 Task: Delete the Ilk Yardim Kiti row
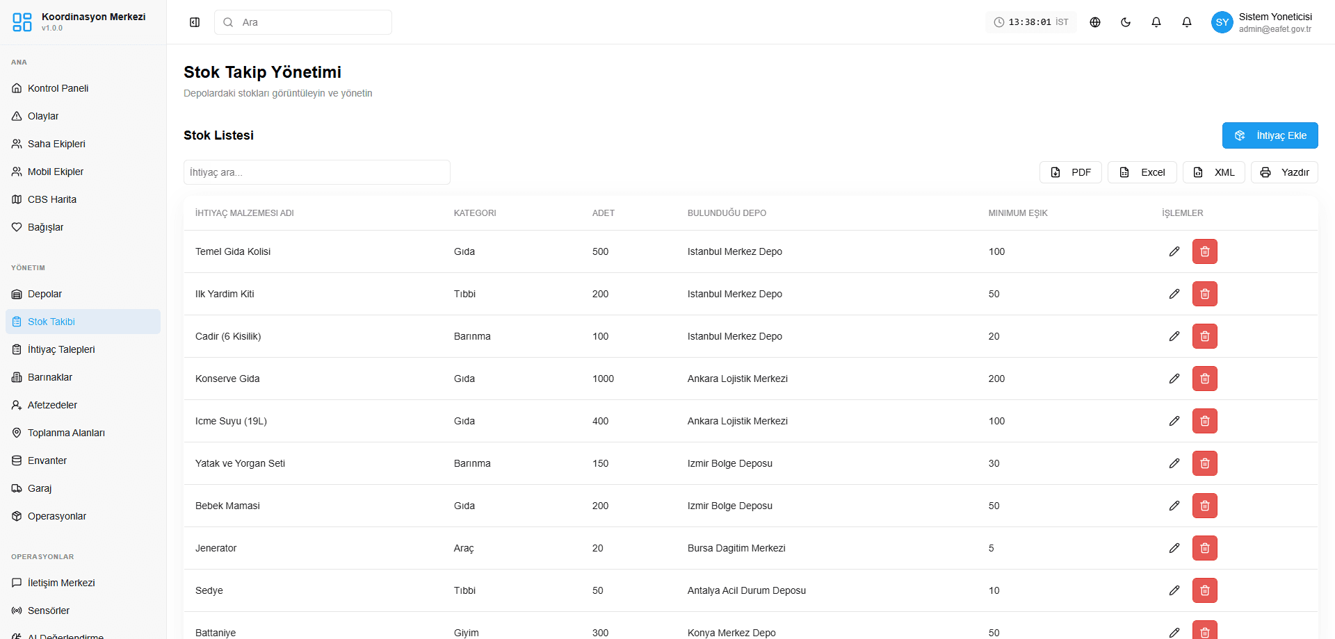(x=1205, y=294)
